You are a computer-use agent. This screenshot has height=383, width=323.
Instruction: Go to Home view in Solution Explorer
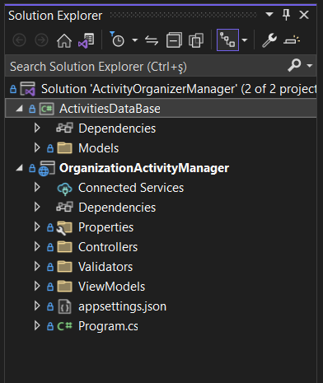[x=64, y=40]
